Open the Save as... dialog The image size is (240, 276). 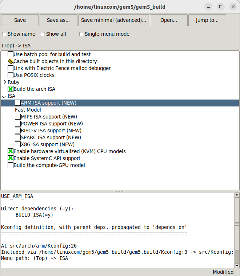[x=58, y=20]
